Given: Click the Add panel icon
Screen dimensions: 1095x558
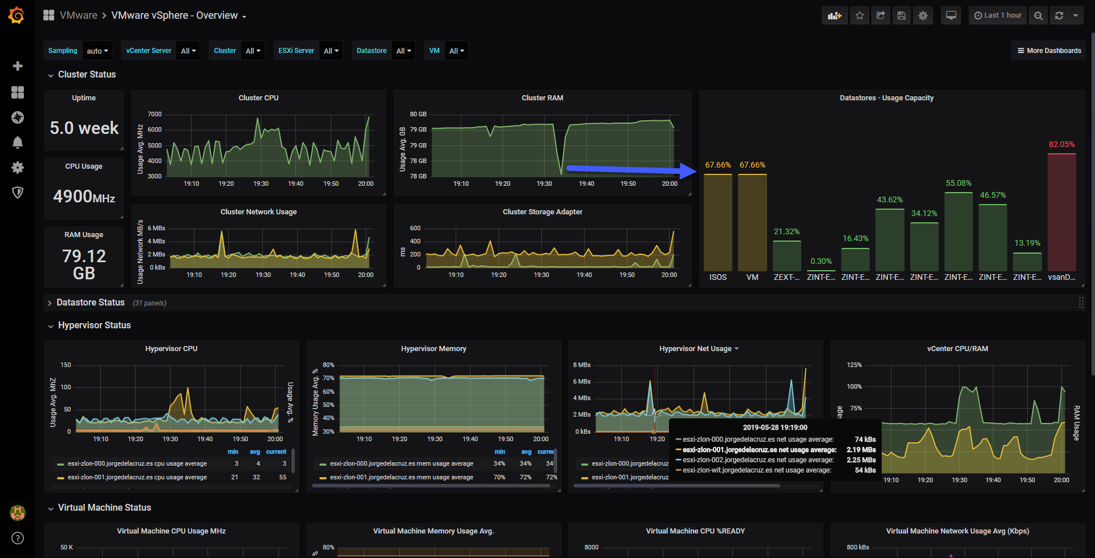Looking at the screenshot, I should point(835,15).
